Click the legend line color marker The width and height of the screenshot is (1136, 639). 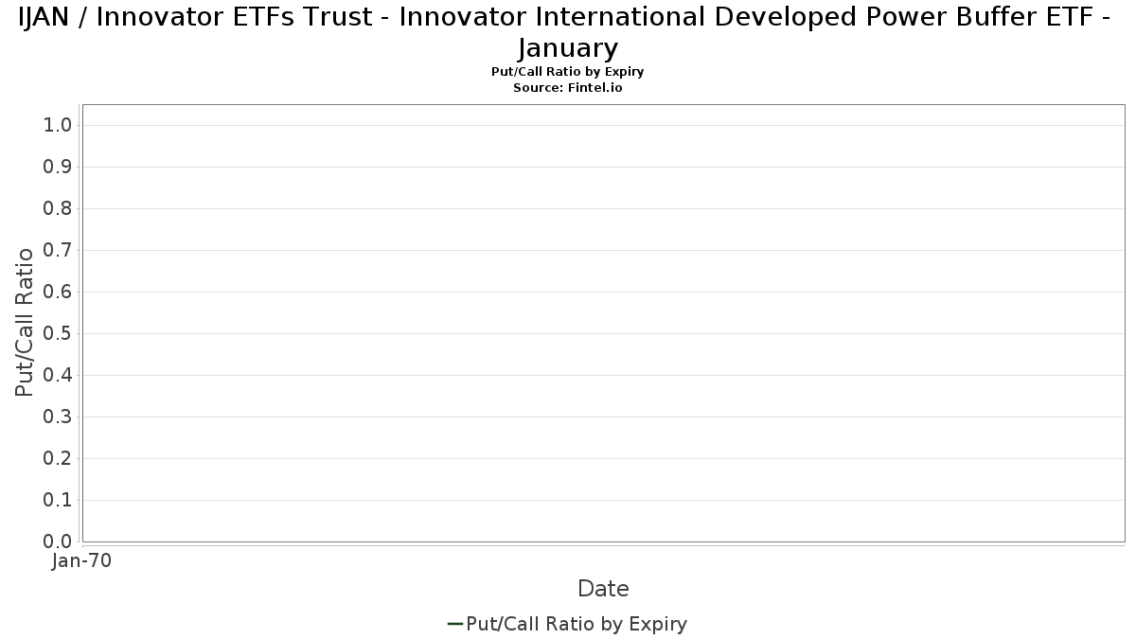455,624
